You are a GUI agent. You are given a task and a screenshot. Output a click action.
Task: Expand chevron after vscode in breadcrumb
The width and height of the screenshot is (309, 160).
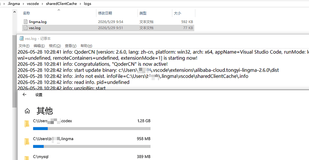pyautogui.click(x=42, y=4)
